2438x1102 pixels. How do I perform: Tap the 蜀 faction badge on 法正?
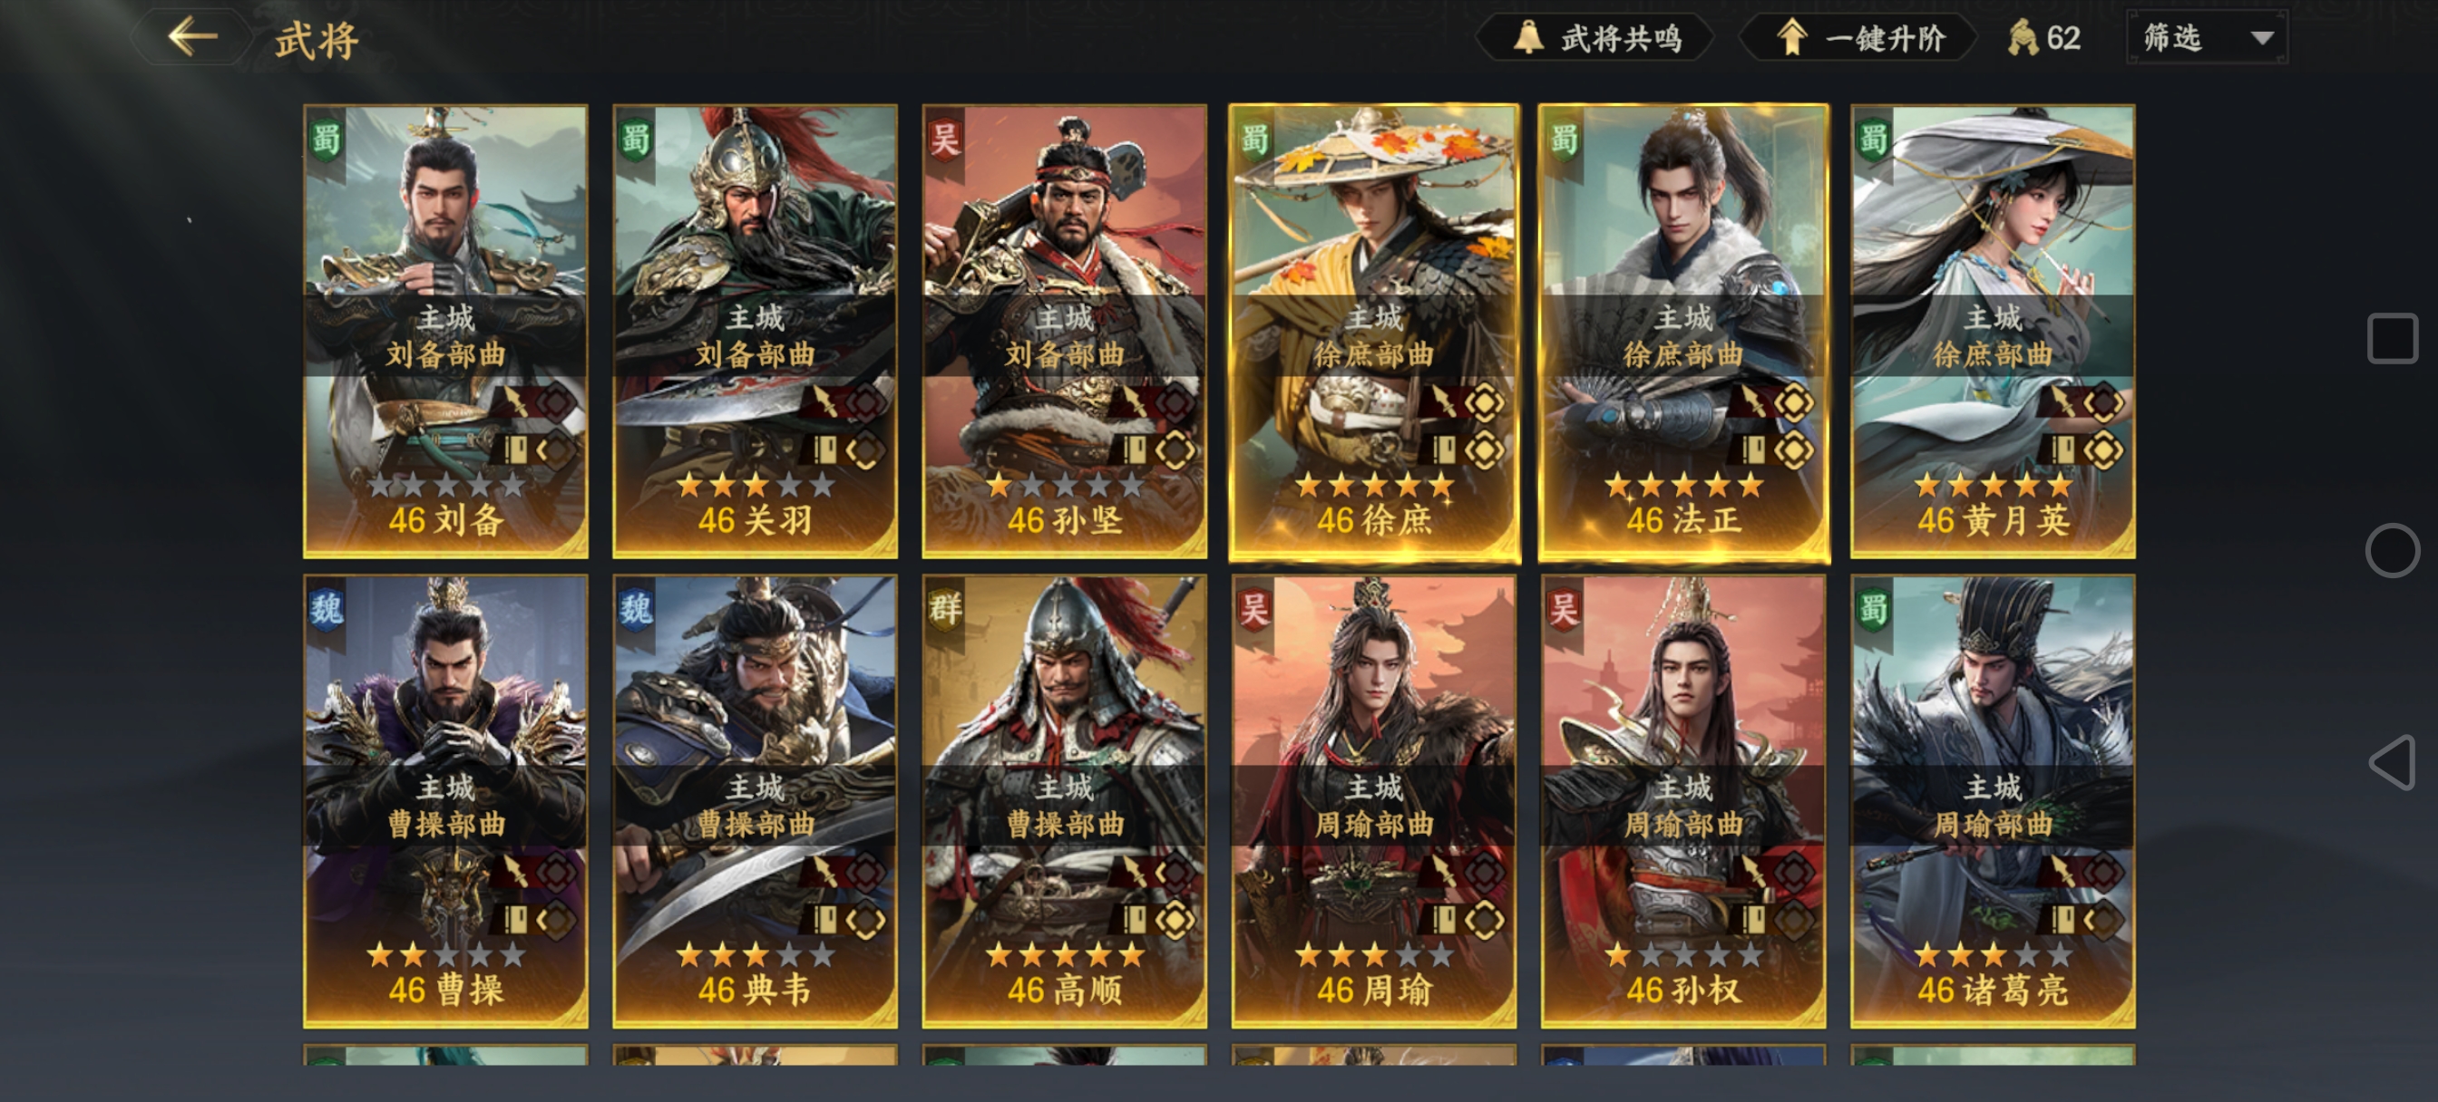pyautogui.click(x=1564, y=139)
